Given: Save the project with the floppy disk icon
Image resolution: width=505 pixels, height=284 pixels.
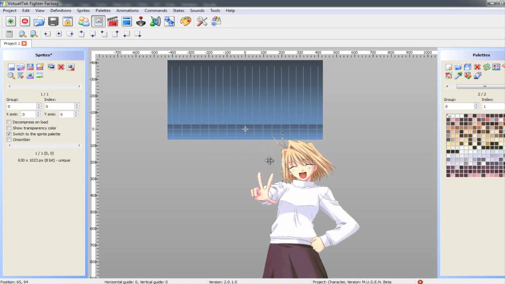Looking at the screenshot, I should click(53, 21).
